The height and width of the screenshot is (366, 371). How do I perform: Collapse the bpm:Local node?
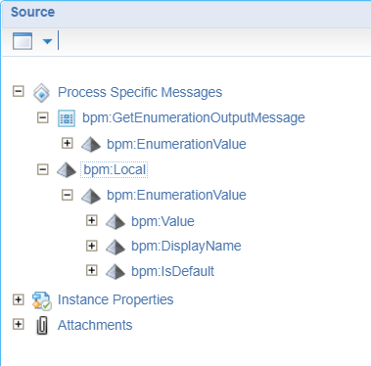[43, 169]
